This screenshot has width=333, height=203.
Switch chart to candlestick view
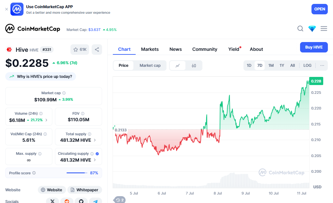[x=194, y=65]
